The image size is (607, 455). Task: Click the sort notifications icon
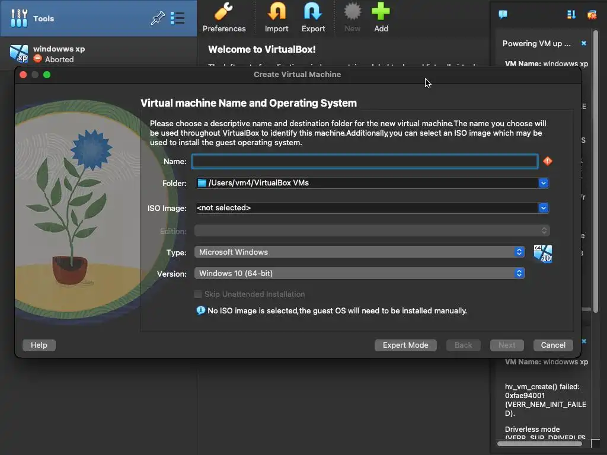[571, 15]
